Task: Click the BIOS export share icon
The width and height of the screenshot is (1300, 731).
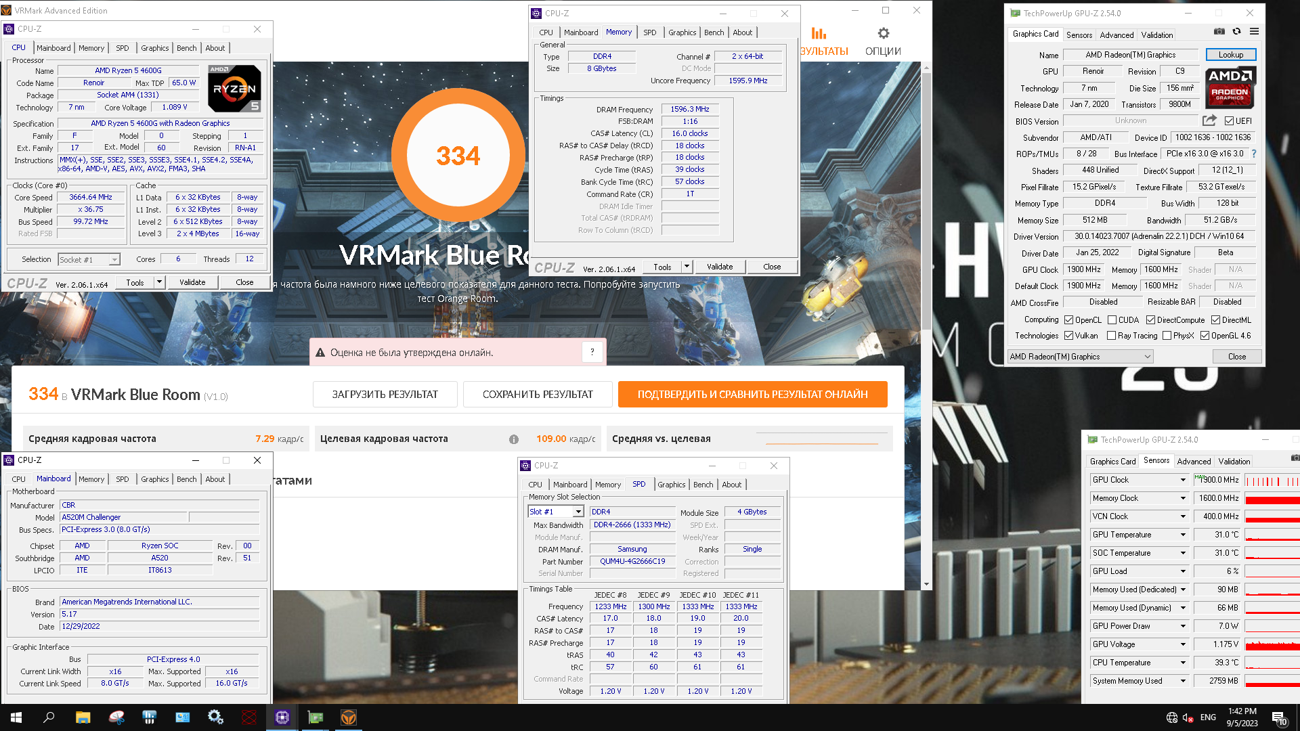Action: pos(1209,120)
